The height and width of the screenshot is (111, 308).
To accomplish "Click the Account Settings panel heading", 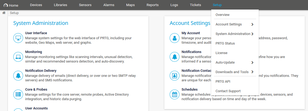I will 190,23.
